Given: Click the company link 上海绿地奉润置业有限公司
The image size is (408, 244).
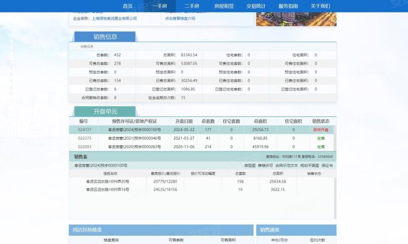Looking at the screenshot, I should point(114,18).
